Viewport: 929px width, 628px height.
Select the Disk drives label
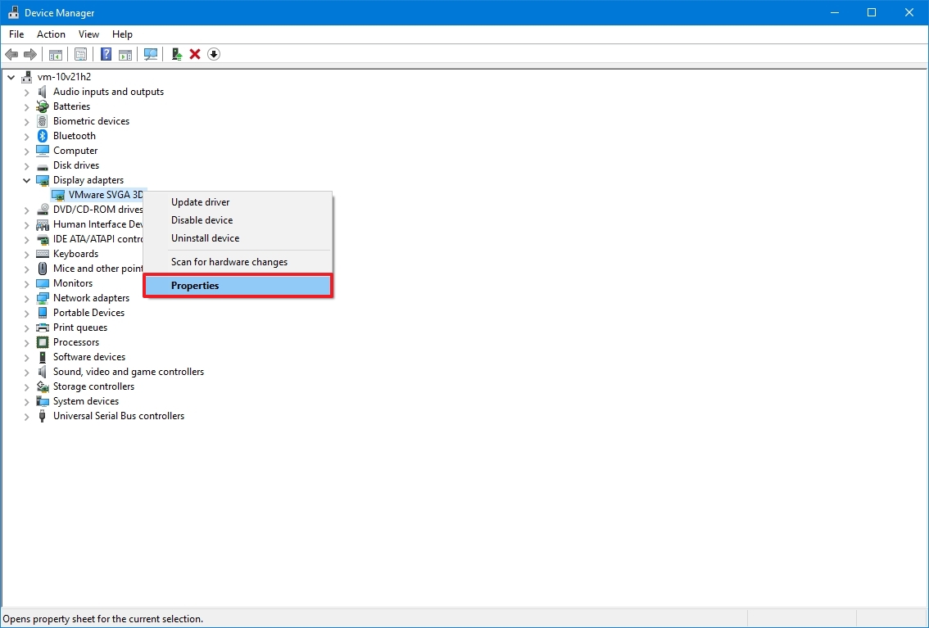tap(76, 165)
